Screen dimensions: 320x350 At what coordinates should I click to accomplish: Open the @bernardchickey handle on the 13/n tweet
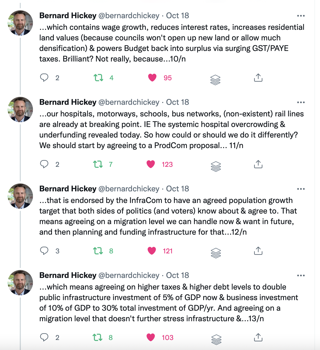(x=129, y=275)
